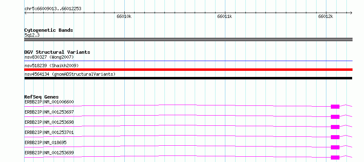Select the gray 5q12.3 cytogenetic band bar
The image size is (364, 162).
click(189, 39)
